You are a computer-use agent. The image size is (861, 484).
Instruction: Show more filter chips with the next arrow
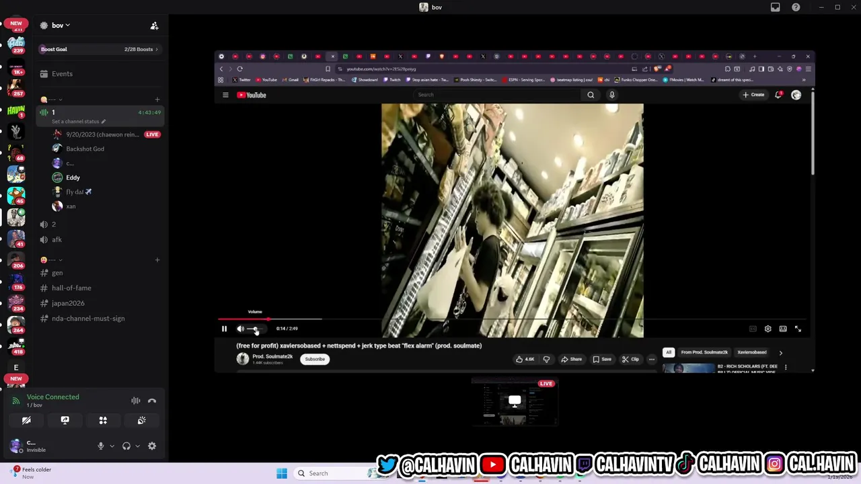[780, 352]
